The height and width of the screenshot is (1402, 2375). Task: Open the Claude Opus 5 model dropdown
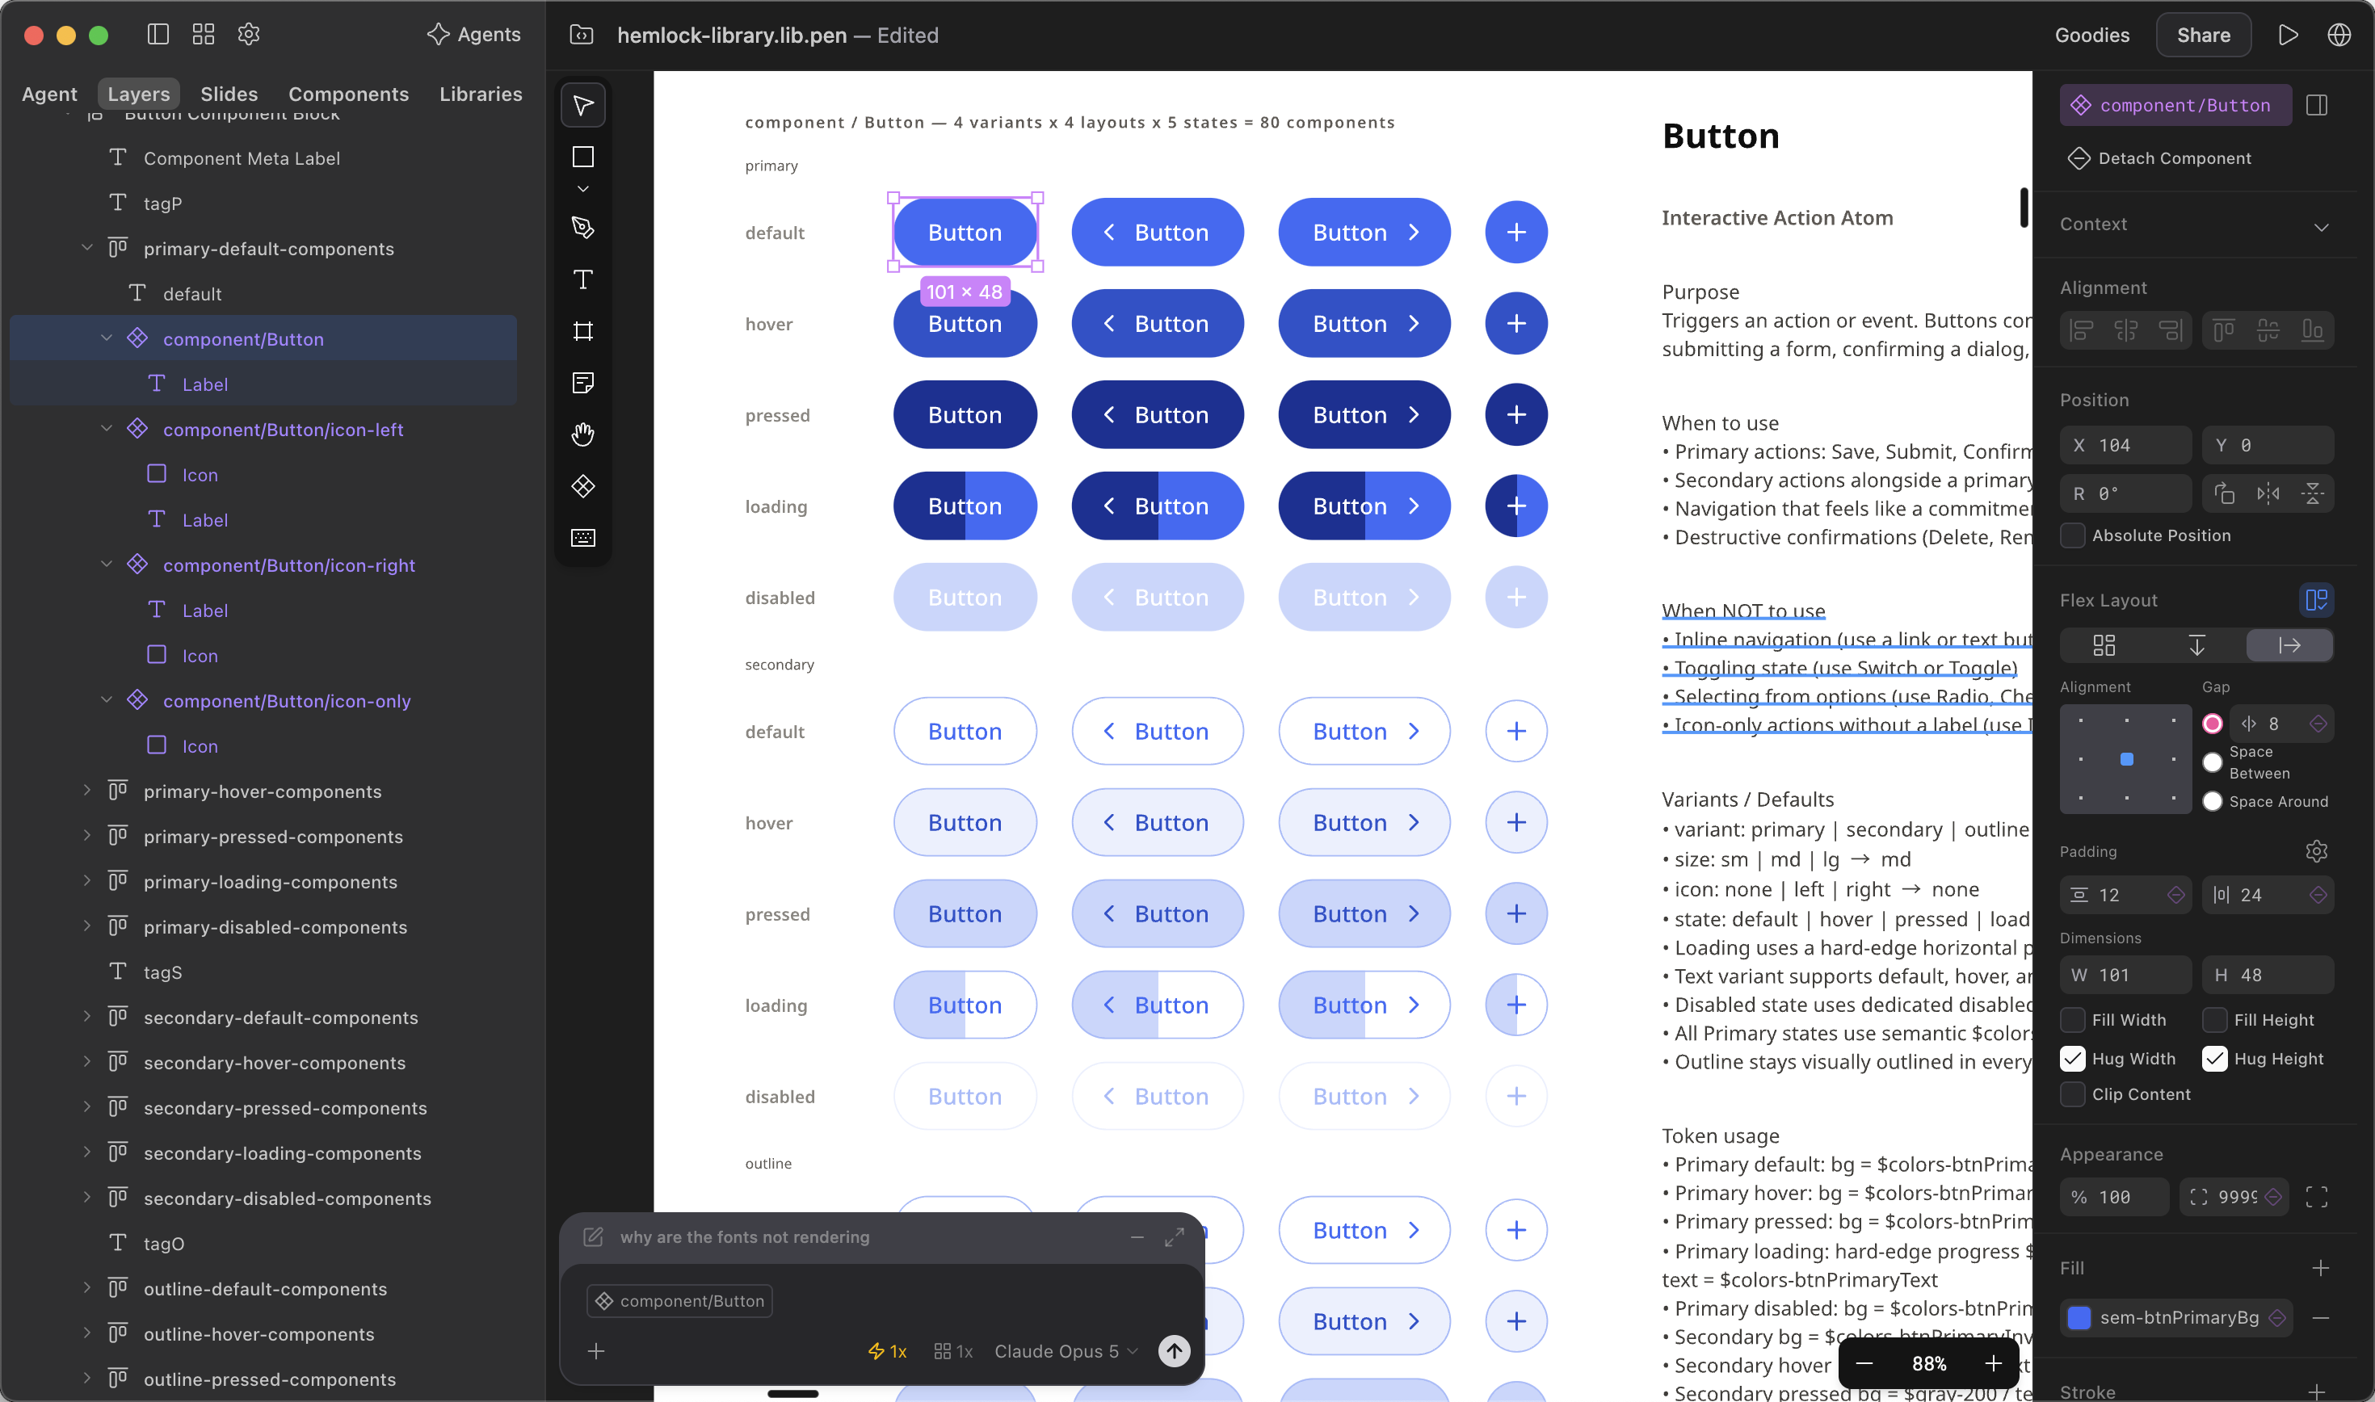coord(1066,1351)
